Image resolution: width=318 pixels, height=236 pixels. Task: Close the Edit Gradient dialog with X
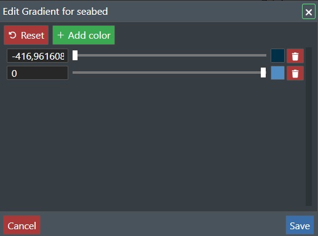point(309,12)
